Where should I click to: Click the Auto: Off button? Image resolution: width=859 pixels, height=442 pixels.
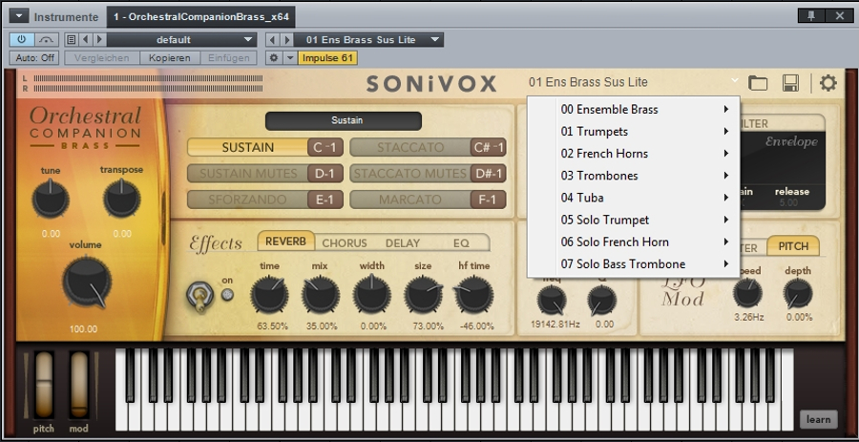click(34, 57)
